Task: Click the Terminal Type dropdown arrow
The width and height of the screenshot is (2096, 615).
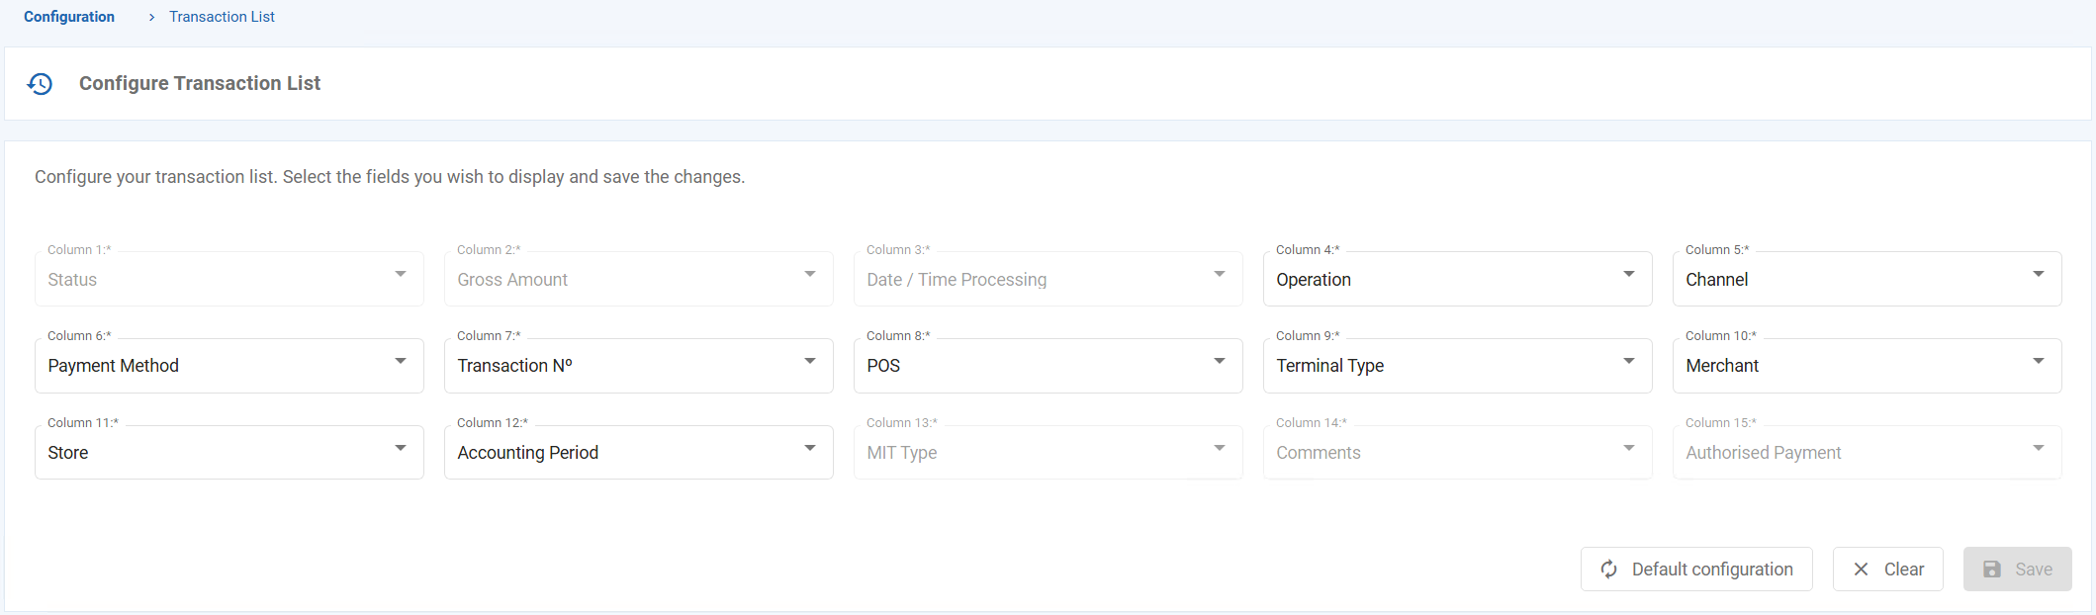Action: tap(1628, 362)
